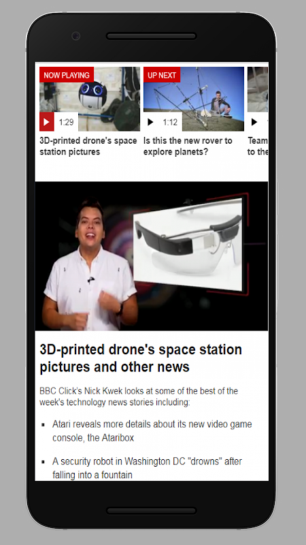Click the 1:12 duration label
The width and height of the screenshot is (306, 545).
coord(170,122)
